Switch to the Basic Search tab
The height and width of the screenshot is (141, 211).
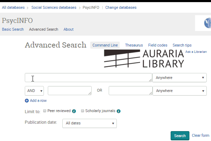pos(13,29)
